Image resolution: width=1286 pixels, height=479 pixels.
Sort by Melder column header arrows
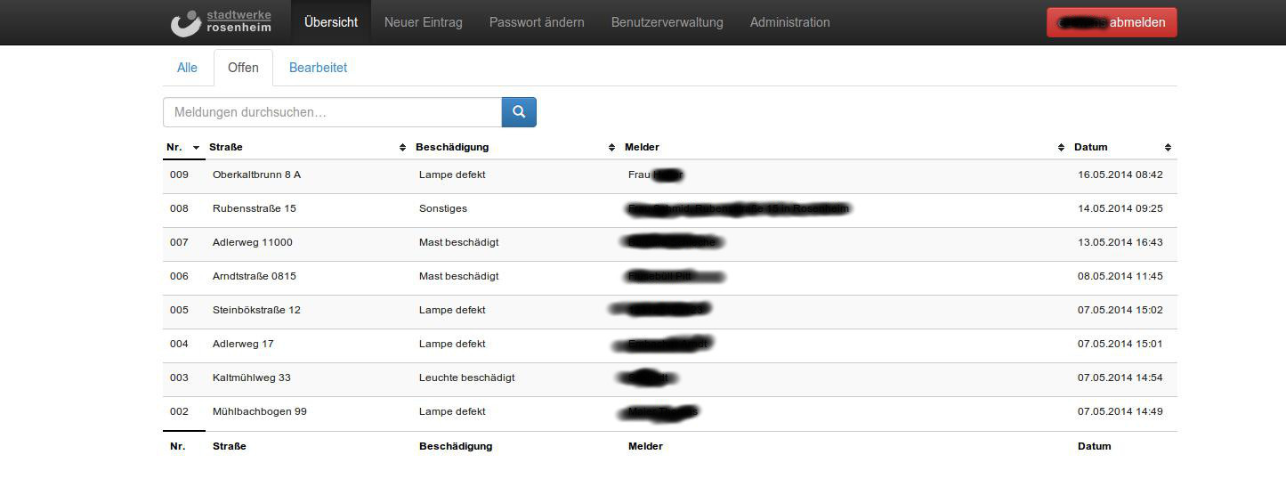(x=1061, y=148)
